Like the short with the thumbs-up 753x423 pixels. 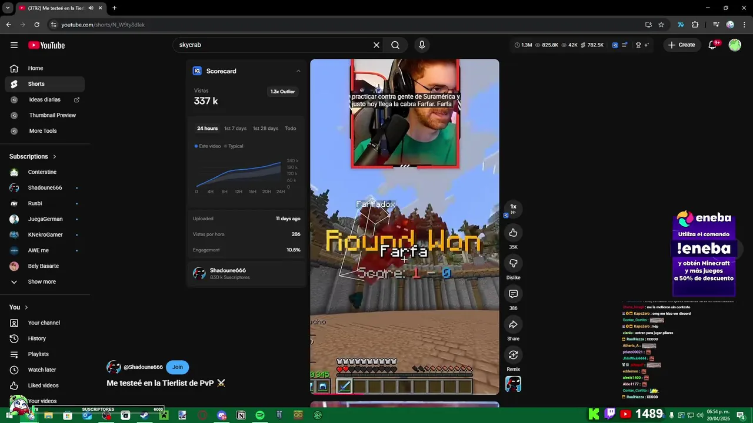513,233
